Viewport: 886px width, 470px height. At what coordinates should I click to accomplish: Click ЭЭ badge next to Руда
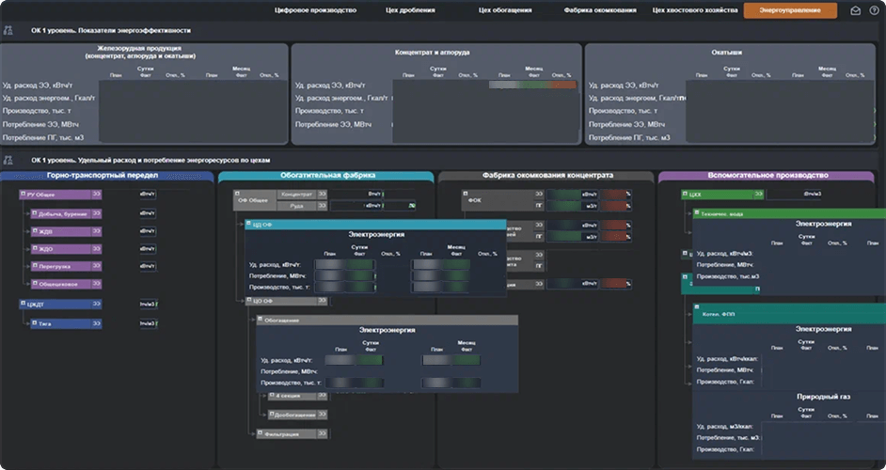pyautogui.click(x=322, y=206)
